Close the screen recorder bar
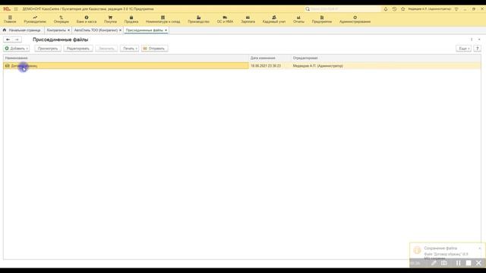 pos(478,263)
